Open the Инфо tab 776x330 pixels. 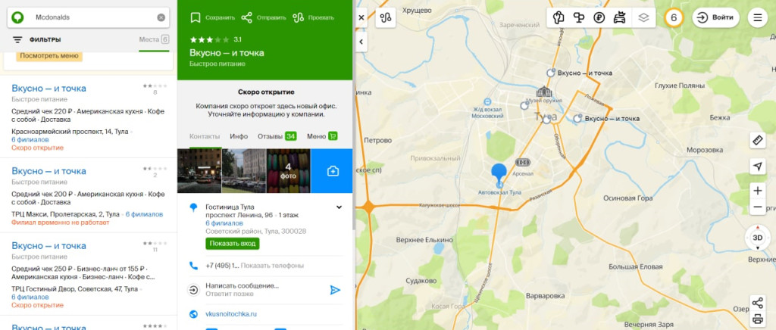coord(239,136)
